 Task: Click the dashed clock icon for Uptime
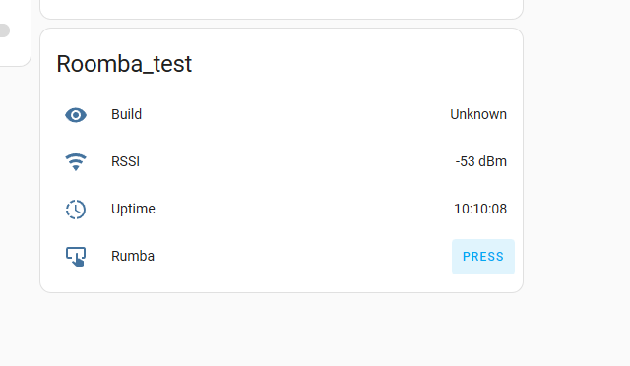[x=76, y=210]
